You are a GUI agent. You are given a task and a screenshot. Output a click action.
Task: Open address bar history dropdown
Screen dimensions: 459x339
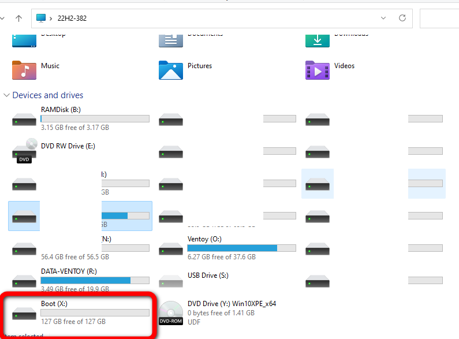click(x=383, y=18)
